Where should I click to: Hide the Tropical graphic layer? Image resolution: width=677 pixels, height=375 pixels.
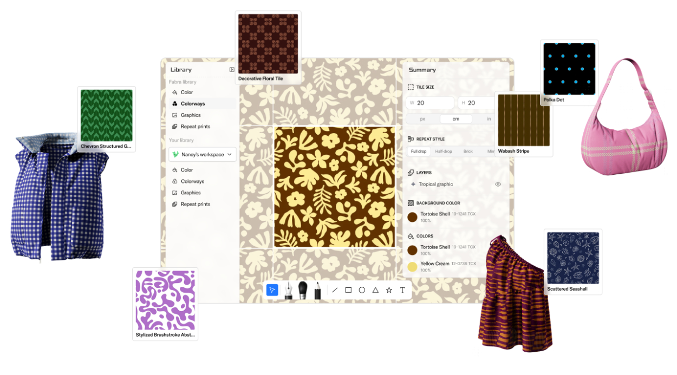pos(498,184)
